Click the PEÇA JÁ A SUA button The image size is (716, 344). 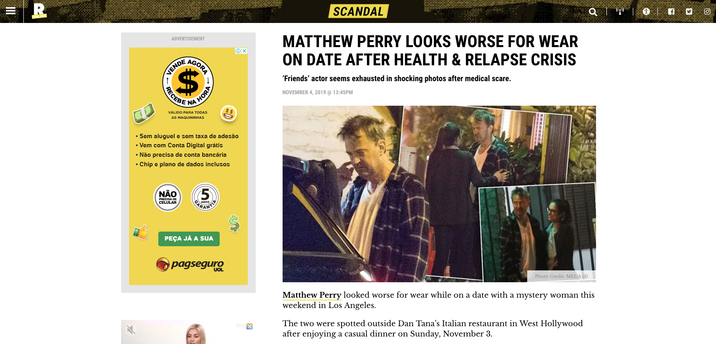(189, 239)
